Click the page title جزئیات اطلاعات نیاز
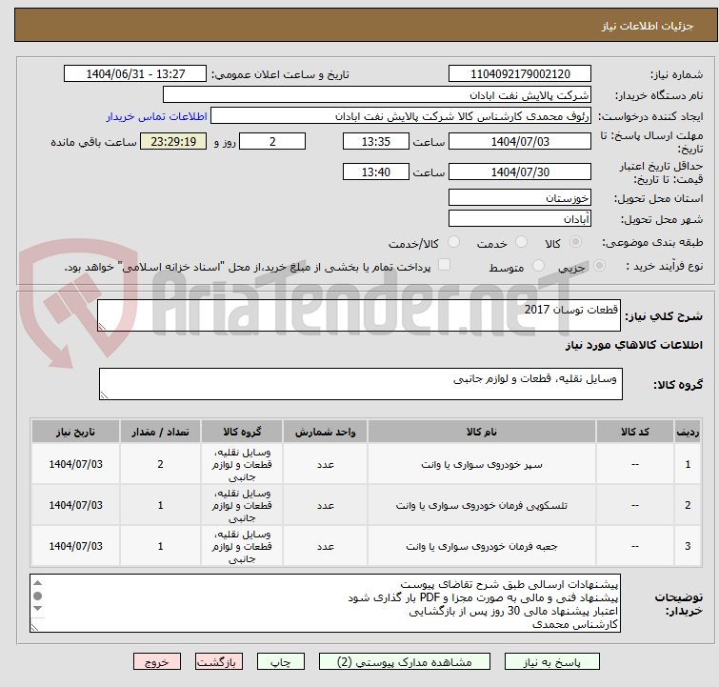 (x=648, y=26)
